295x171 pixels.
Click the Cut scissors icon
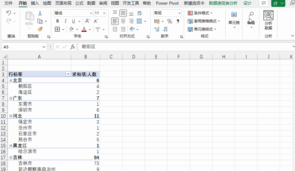[x=40, y=13]
